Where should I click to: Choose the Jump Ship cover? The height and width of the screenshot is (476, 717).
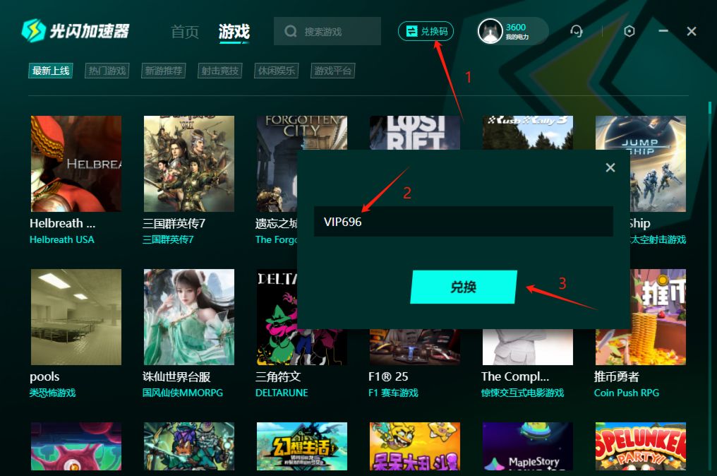point(658,164)
